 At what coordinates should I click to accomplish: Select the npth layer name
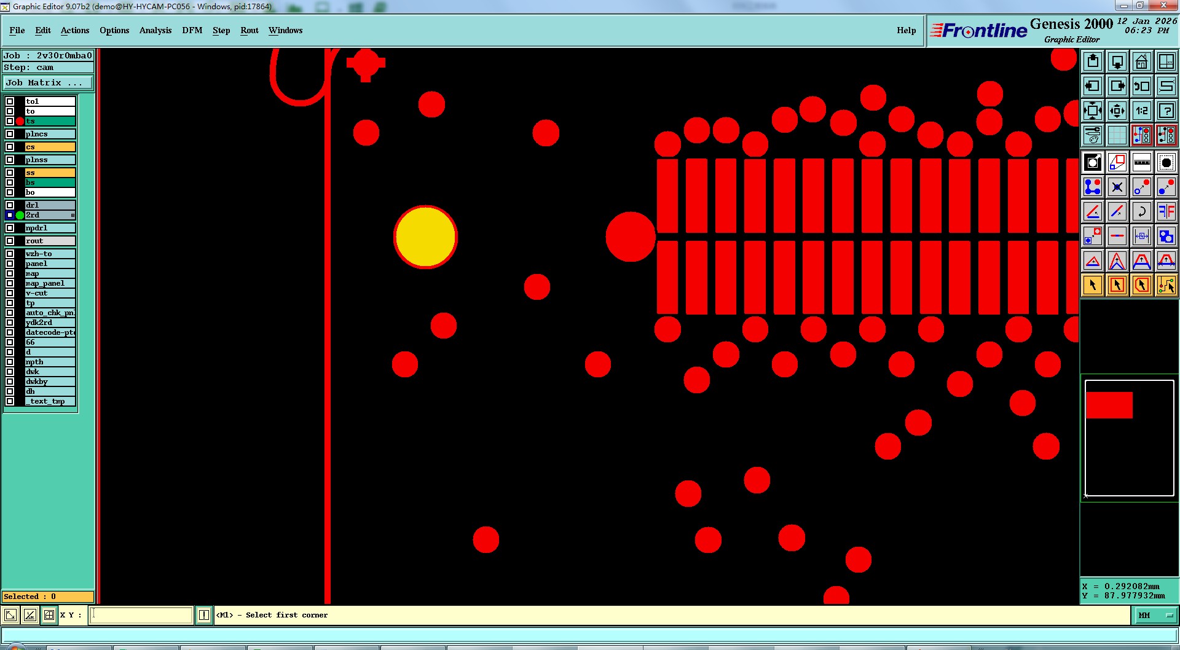tap(50, 362)
